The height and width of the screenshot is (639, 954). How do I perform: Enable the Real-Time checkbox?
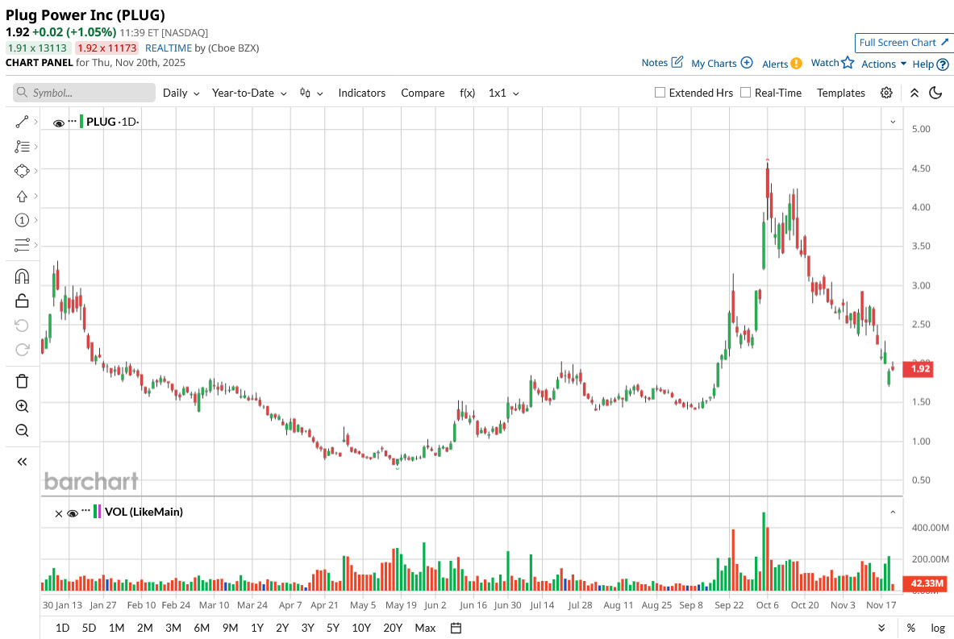pyautogui.click(x=745, y=93)
